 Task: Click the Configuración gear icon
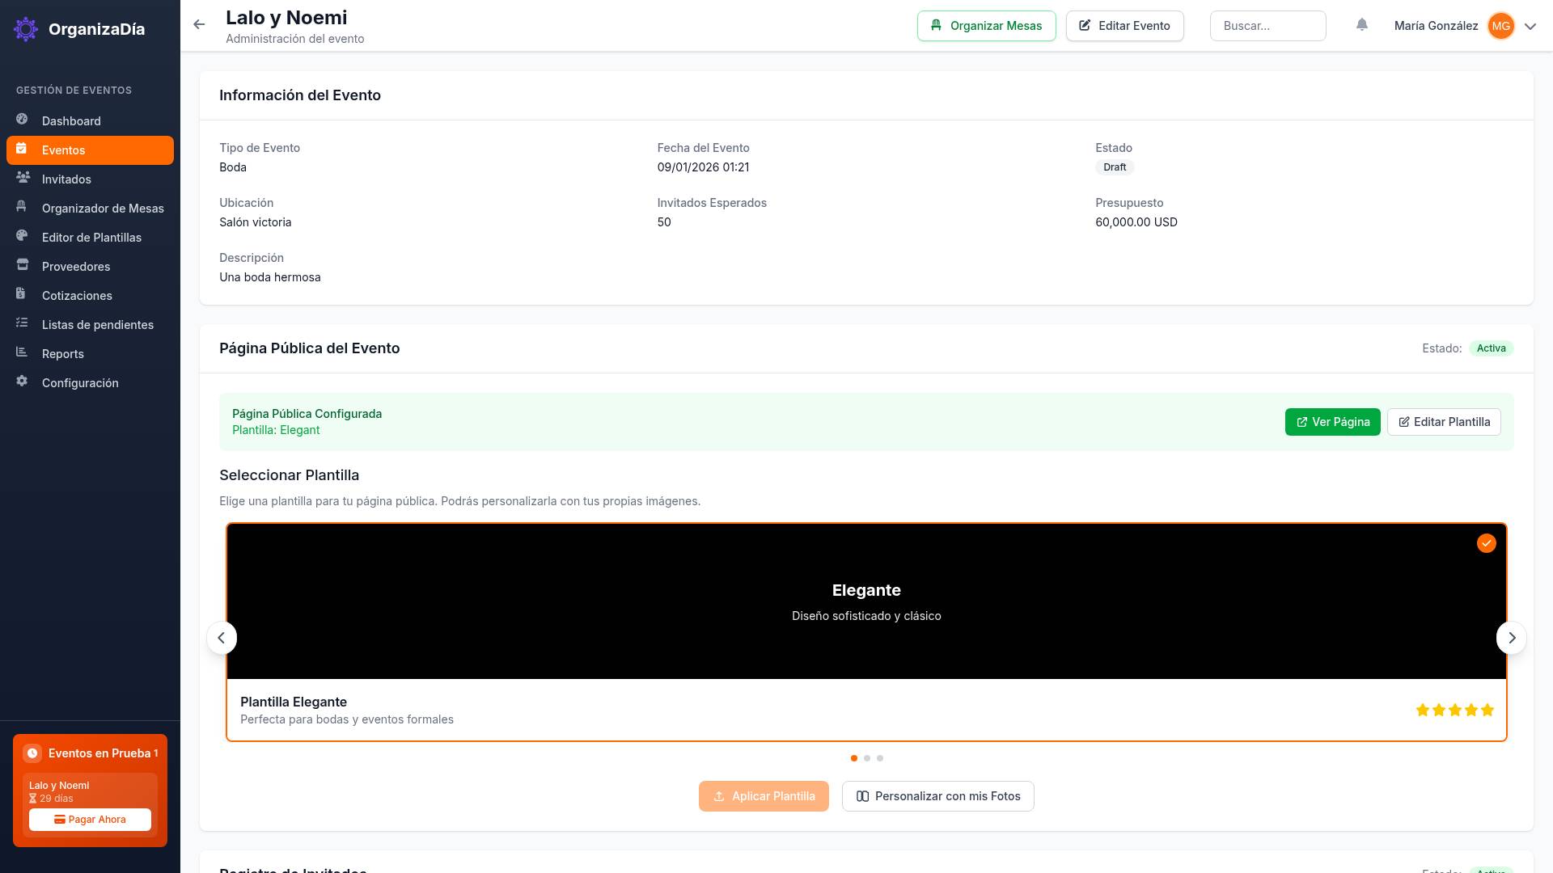[22, 382]
